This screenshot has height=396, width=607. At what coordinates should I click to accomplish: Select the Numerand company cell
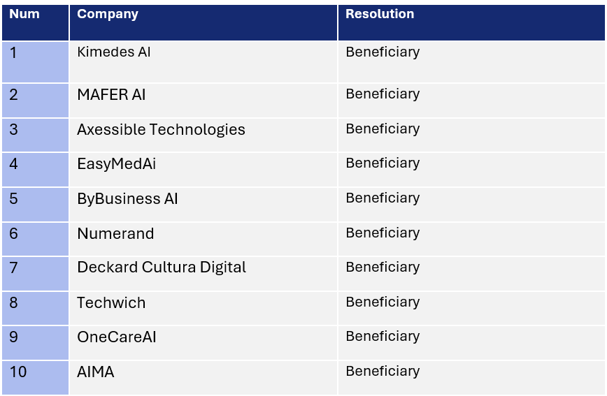pyautogui.click(x=115, y=233)
